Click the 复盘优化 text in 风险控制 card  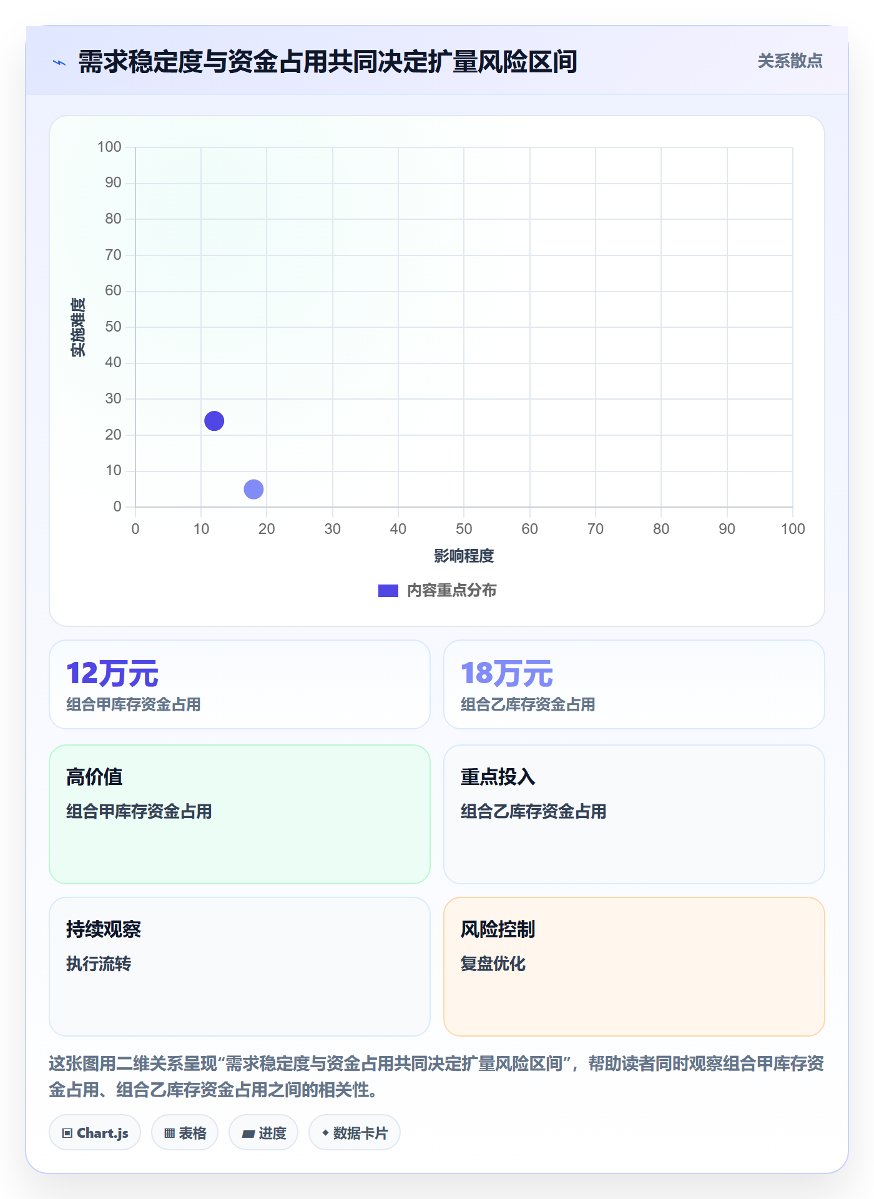pos(493,964)
